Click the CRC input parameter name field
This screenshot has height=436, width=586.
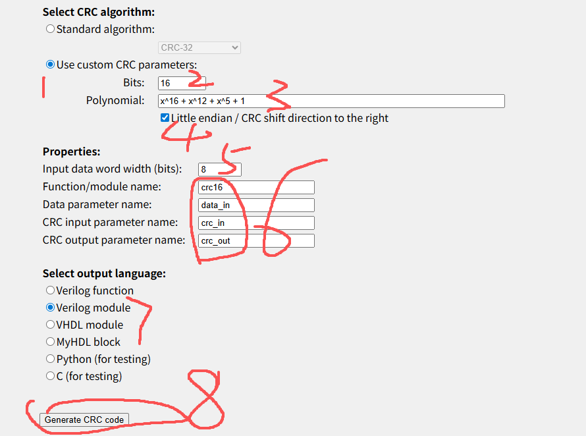[256, 223]
